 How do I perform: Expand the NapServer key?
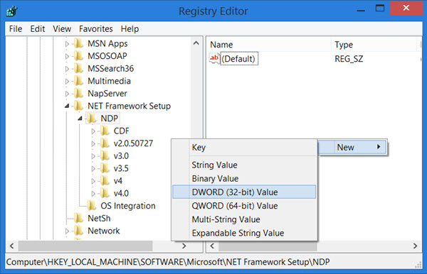[67, 94]
